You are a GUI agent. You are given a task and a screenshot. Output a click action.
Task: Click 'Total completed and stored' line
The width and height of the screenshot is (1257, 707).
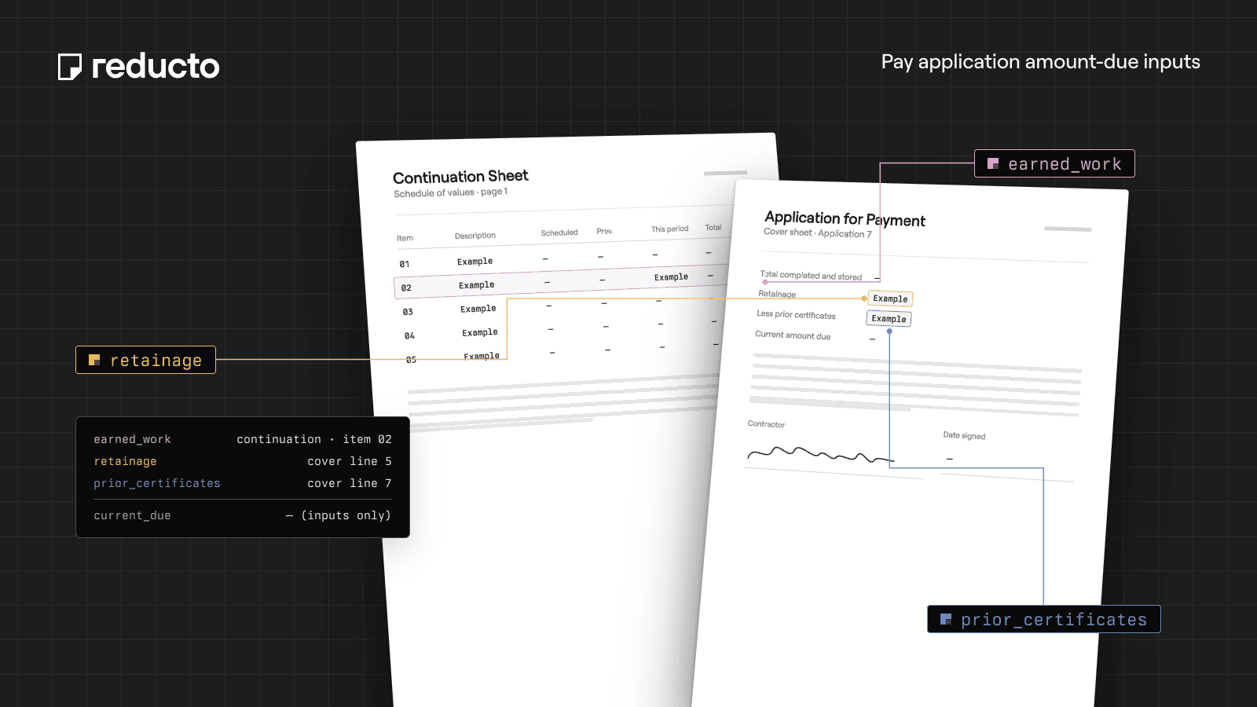coord(811,276)
